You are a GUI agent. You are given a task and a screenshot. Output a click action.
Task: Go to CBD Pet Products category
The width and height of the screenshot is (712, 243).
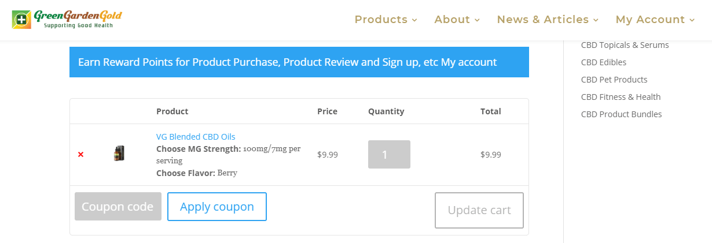pos(614,80)
